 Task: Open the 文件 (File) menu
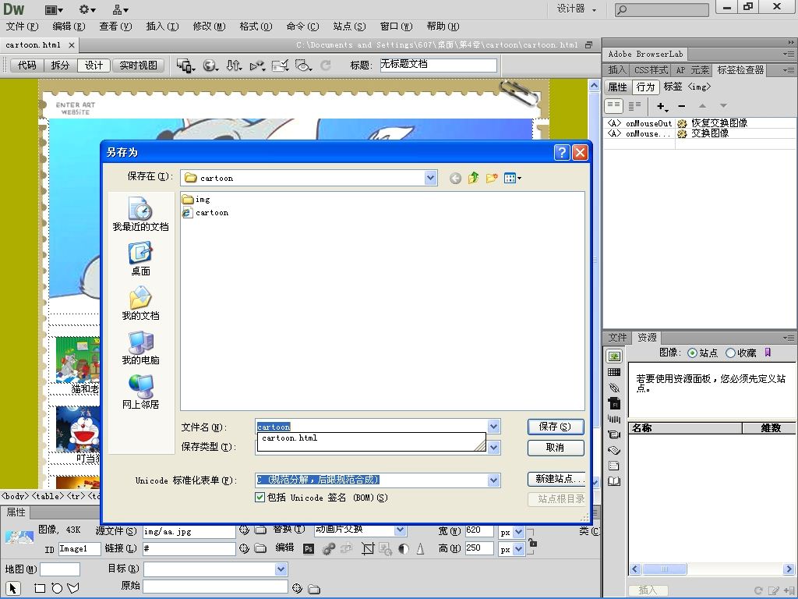pyautogui.click(x=22, y=27)
